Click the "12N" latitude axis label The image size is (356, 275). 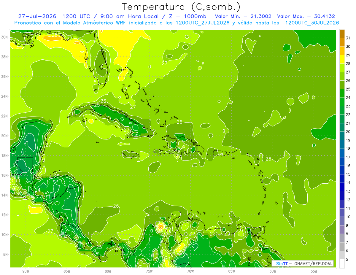pyautogui.click(x=4, y=215)
